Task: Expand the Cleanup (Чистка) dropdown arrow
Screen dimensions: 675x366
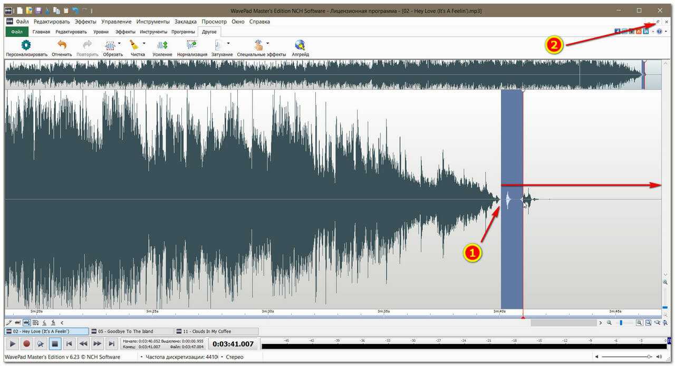Action: point(144,43)
